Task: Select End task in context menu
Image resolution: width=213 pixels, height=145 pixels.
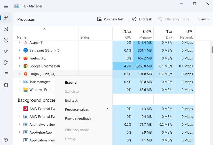Action: tap(71, 100)
